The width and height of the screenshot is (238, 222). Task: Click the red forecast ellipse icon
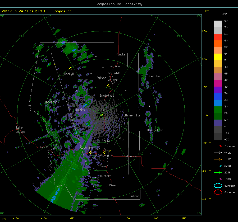(218, 192)
